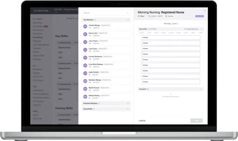Click the Cancel button

point(142,121)
